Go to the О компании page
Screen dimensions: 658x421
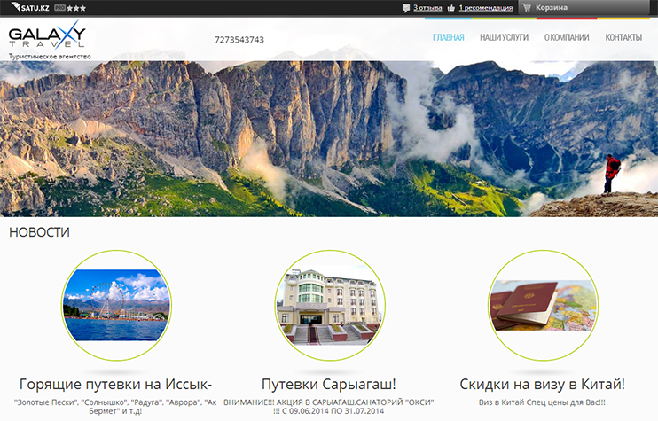coord(567,38)
